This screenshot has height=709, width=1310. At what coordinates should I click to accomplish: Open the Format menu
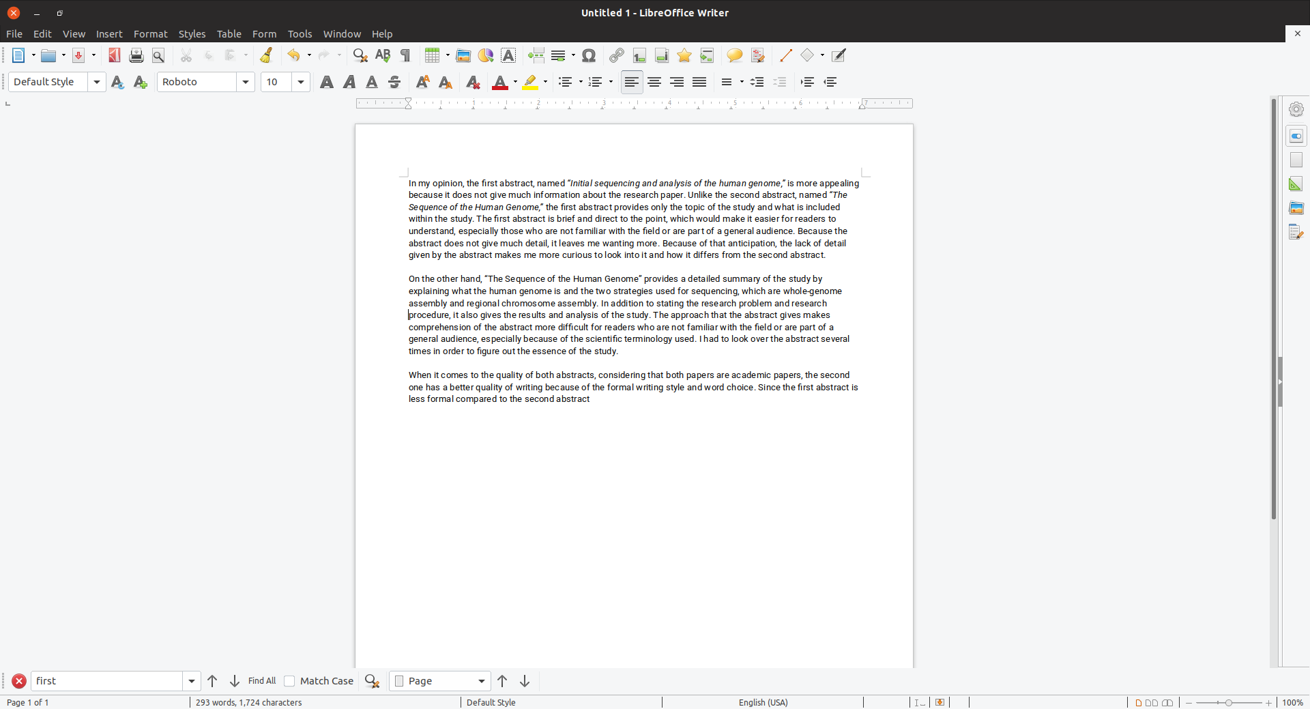click(151, 34)
